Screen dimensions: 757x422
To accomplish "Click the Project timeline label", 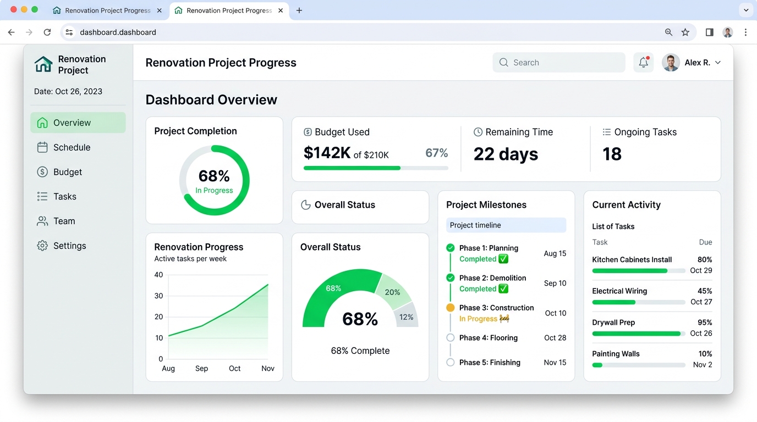I will point(506,225).
